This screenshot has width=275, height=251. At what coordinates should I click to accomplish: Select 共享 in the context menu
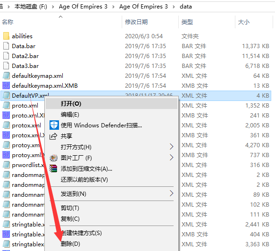(112, 136)
